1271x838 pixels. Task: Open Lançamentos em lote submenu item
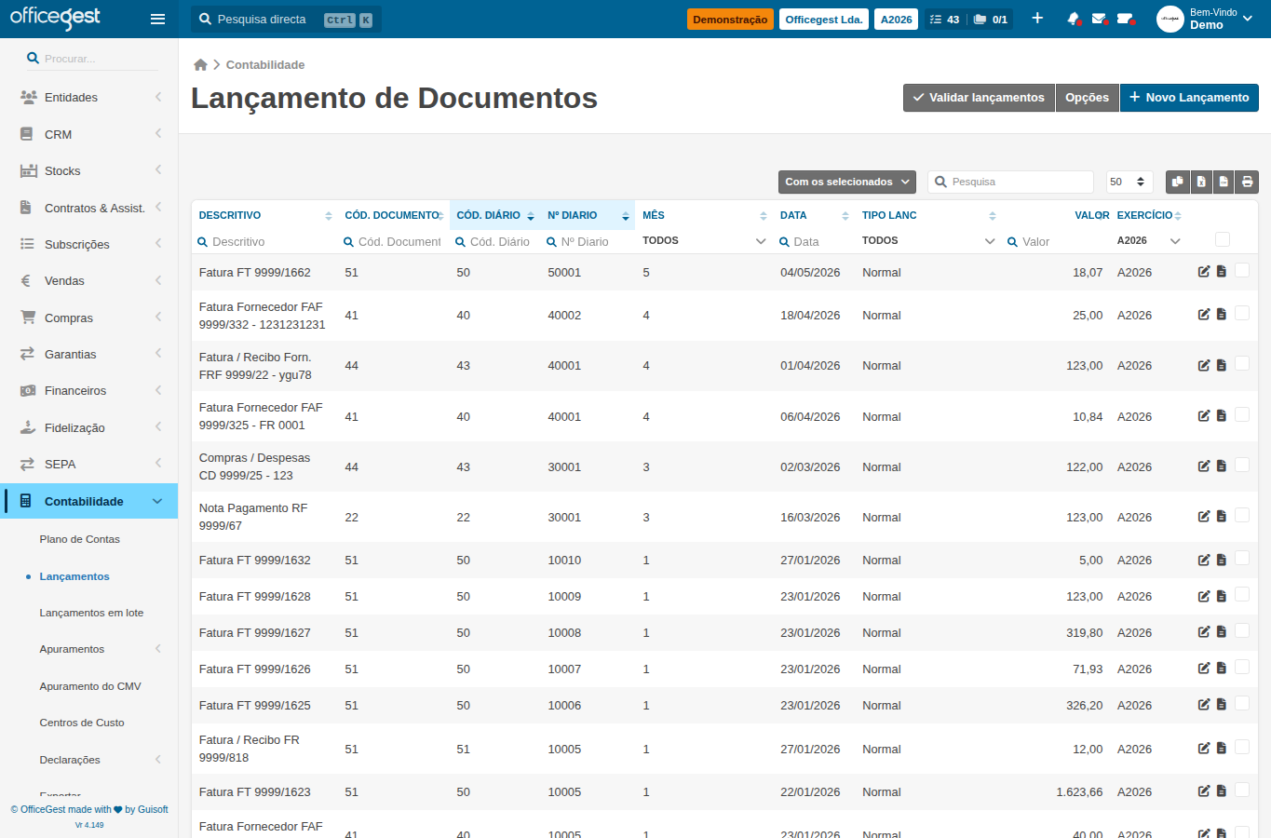tap(91, 613)
